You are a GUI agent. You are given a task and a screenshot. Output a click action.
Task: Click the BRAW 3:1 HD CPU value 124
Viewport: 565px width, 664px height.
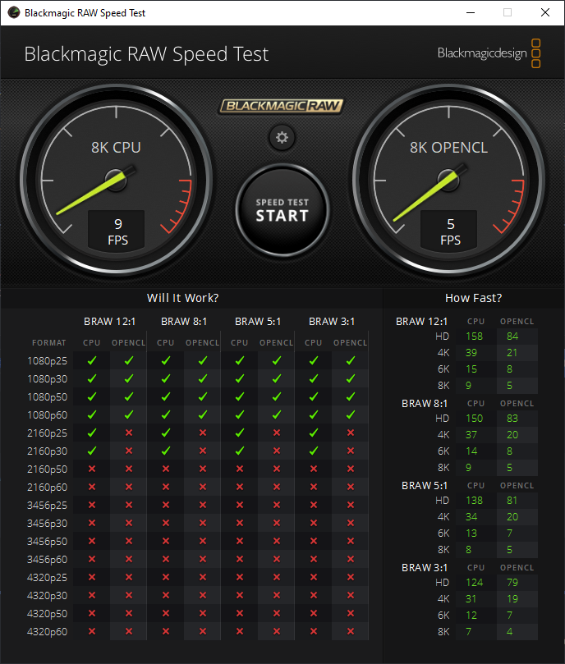pyautogui.click(x=475, y=583)
